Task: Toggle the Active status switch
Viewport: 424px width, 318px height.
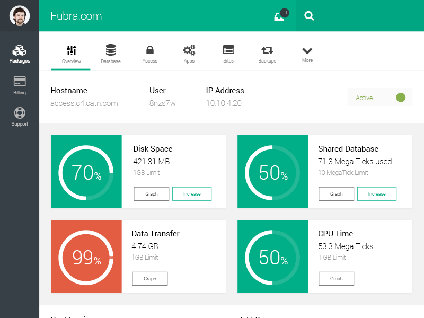Action: click(400, 98)
